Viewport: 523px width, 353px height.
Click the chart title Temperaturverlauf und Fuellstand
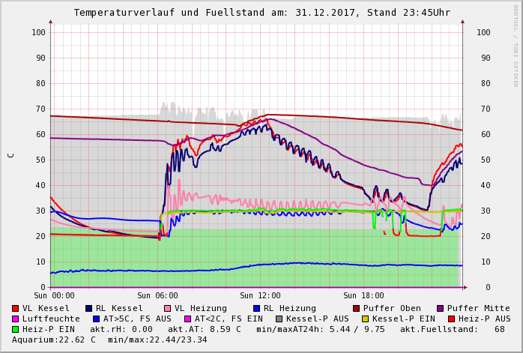pos(261,13)
